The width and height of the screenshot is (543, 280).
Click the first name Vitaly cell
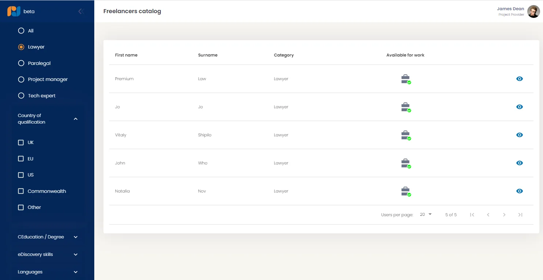point(121,135)
